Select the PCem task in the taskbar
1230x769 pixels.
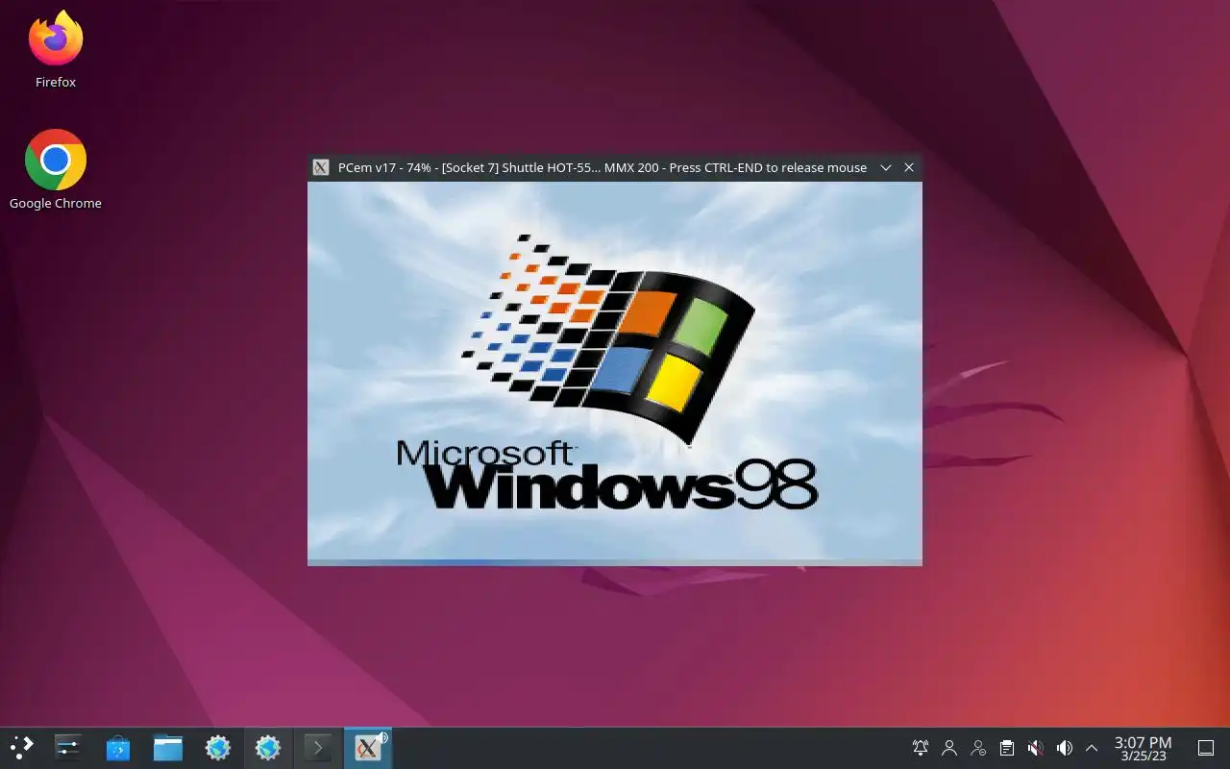pyautogui.click(x=368, y=748)
